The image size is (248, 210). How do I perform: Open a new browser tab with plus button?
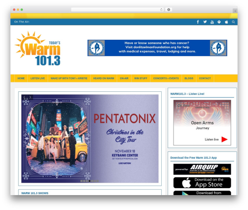pos(235,11)
